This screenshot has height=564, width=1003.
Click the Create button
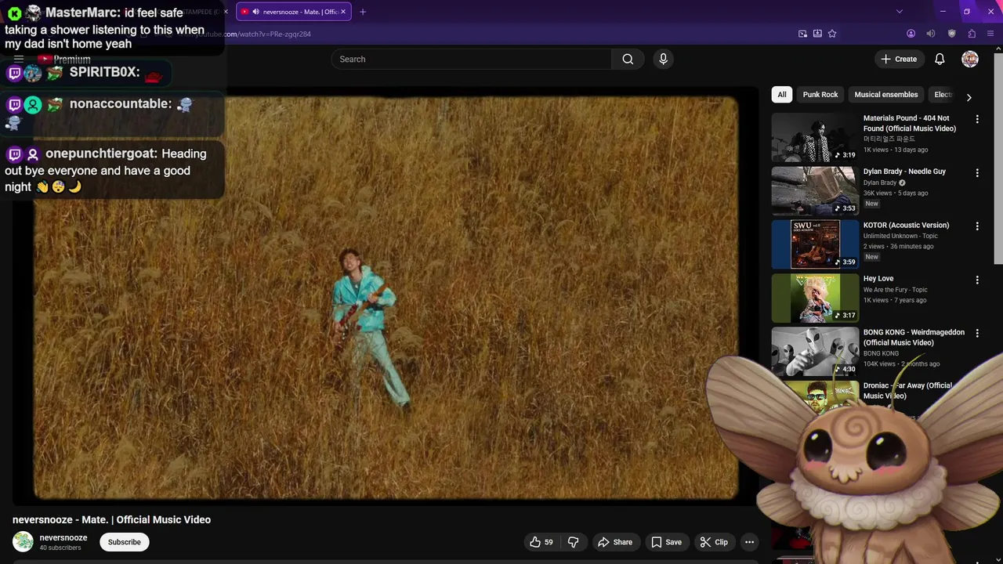(899, 59)
